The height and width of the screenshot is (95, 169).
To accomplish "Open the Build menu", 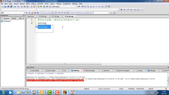I will 28,4.
